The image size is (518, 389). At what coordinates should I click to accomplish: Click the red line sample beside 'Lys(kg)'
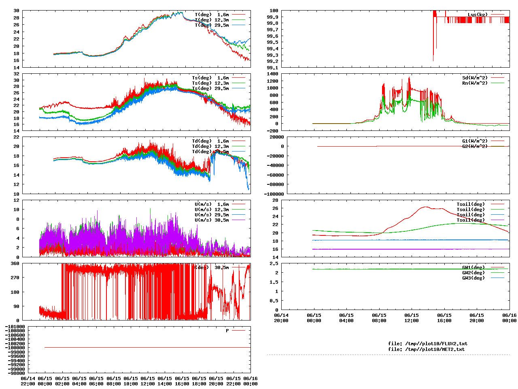point(497,15)
